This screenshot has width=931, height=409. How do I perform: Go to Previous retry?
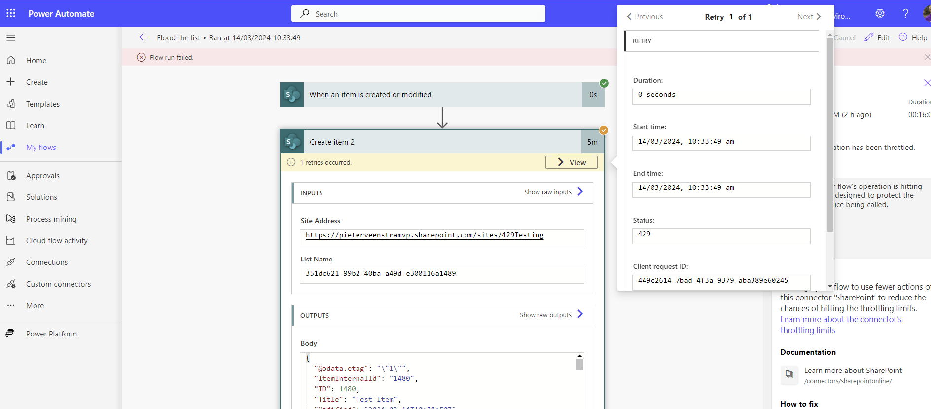(x=645, y=16)
